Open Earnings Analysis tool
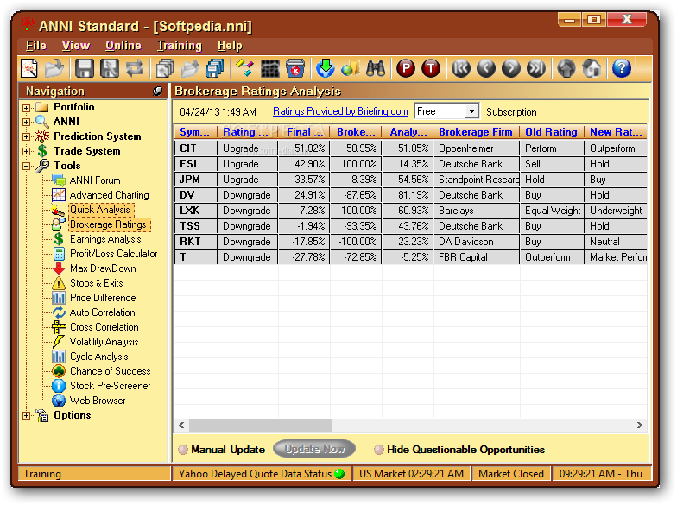Viewport: 677px width, 505px height. pyautogui.click(x=105, y=239)
